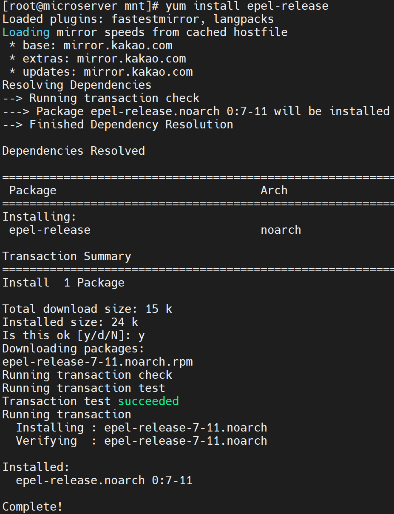Click the 'Downloading packages:' line
394x514 pixels.
74,349
